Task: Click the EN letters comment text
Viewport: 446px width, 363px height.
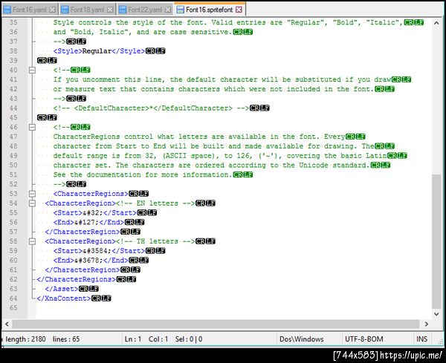Action: tap(155, 203)
